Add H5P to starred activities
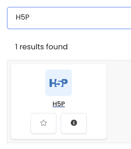Image resolution: width=131 pixels, height=149 pixels. pos(43,123)
